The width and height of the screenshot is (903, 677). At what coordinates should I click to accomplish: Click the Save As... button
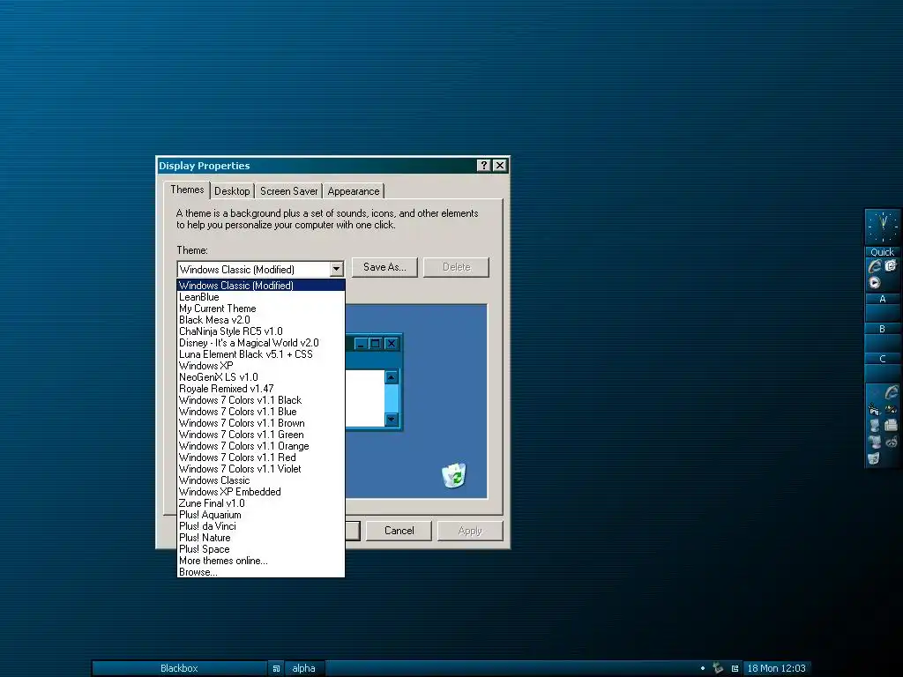(384, 267)
